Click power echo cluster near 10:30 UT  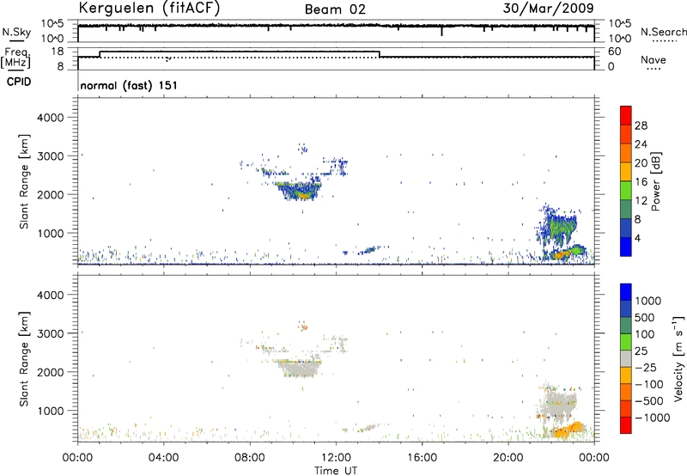(x=300, y=190)
